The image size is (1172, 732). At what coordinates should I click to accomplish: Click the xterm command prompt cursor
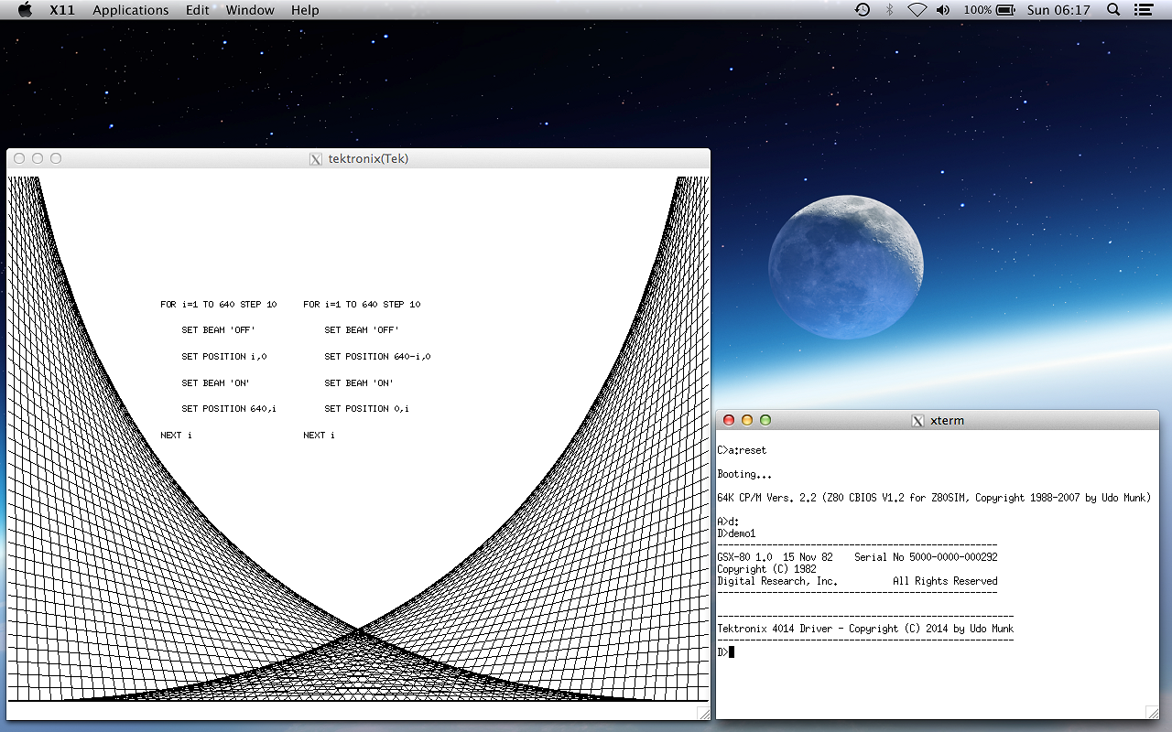(x=732, y=652)
